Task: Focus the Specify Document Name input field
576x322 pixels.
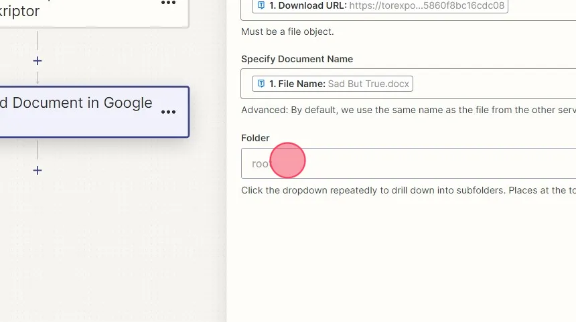Action: 409,84
